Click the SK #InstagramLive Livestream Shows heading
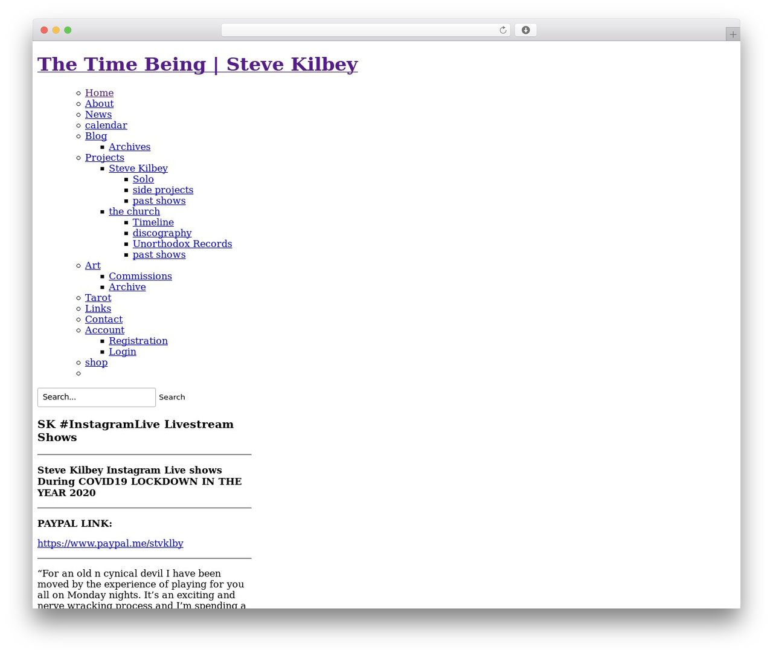Viewport: 773px width, 655px height. click(135, 431)
